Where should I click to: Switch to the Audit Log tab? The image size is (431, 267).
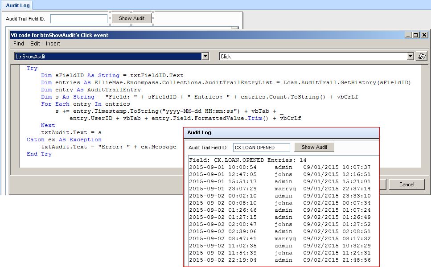coord(17,5)
